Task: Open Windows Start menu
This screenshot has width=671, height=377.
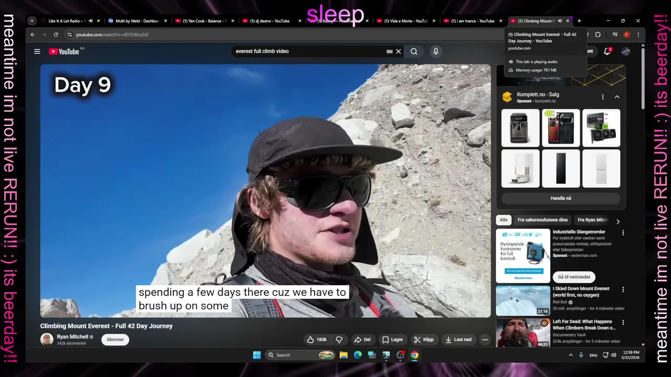Action: tap(257, 355)
